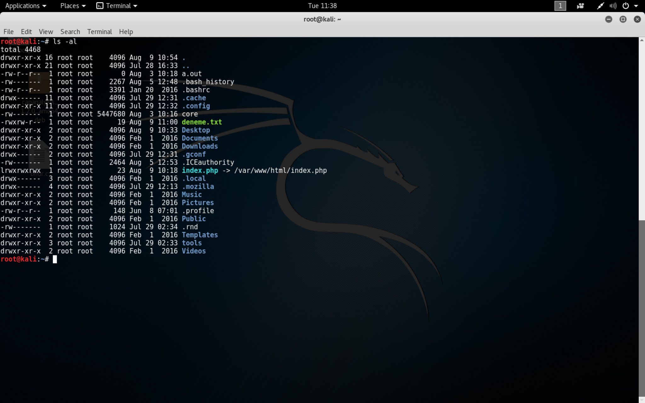Minimize the terminal window
The width and height of the screenshot is (645, 403).
coord(608,20)
